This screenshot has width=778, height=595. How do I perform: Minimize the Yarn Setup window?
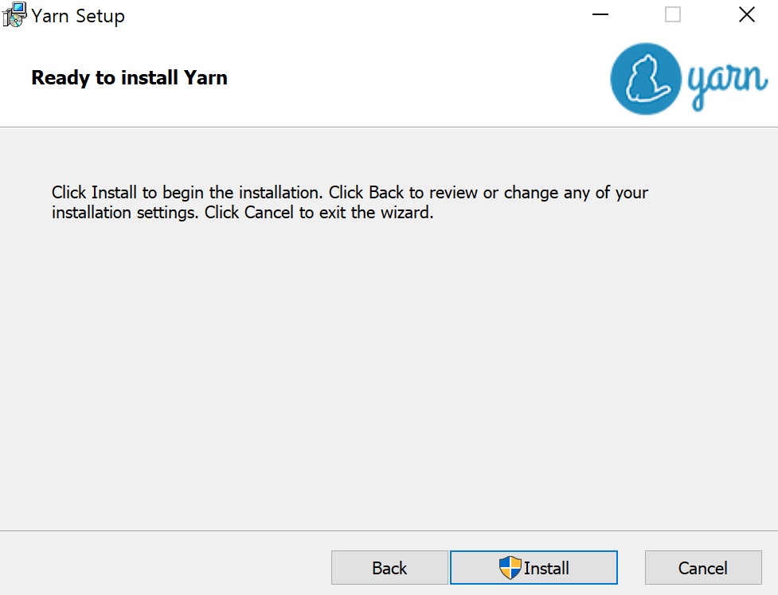tap(600, 14)
